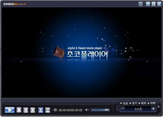The width and height of the screenshot is (163, 117).
Task: Close the Choco player window
Action: point(159,4)
